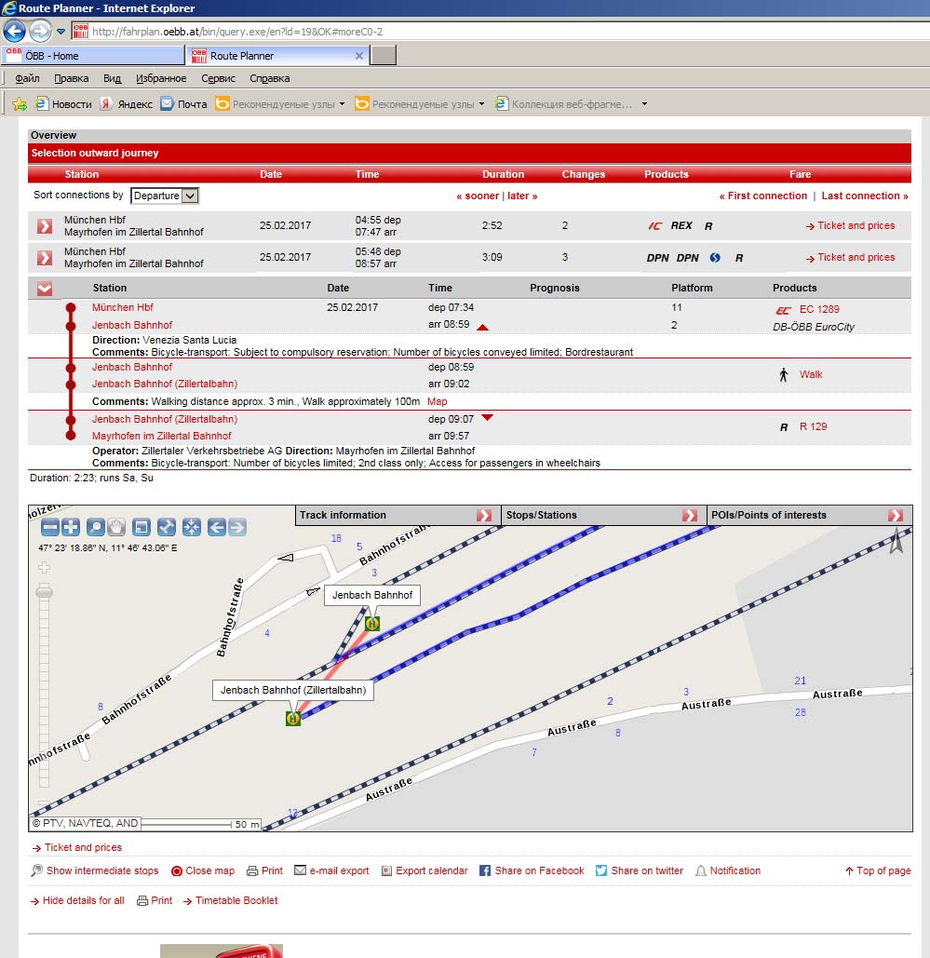Image resolution: width=930 pixels, height=958 pixels.
Task: Expand the POIs/Points of interests panel
Action: (896, 515)
